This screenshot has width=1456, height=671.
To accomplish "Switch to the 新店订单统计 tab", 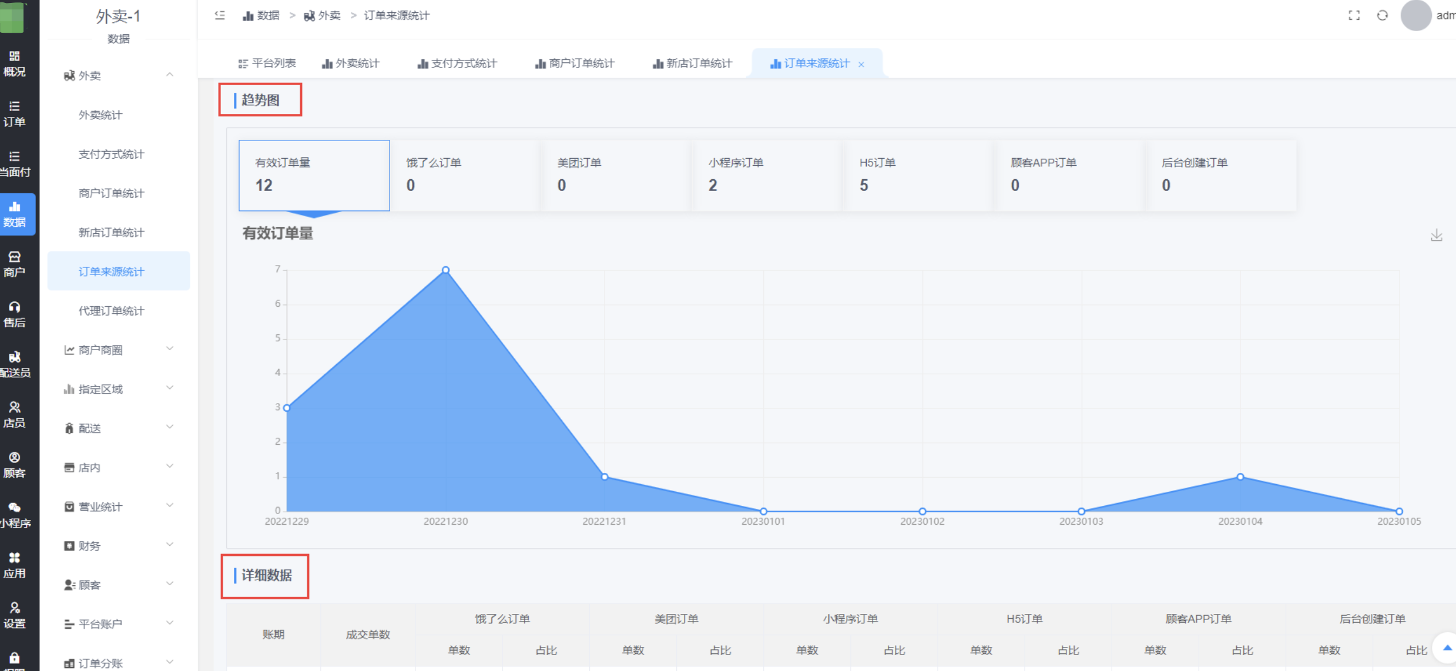I will pos(692,63).
